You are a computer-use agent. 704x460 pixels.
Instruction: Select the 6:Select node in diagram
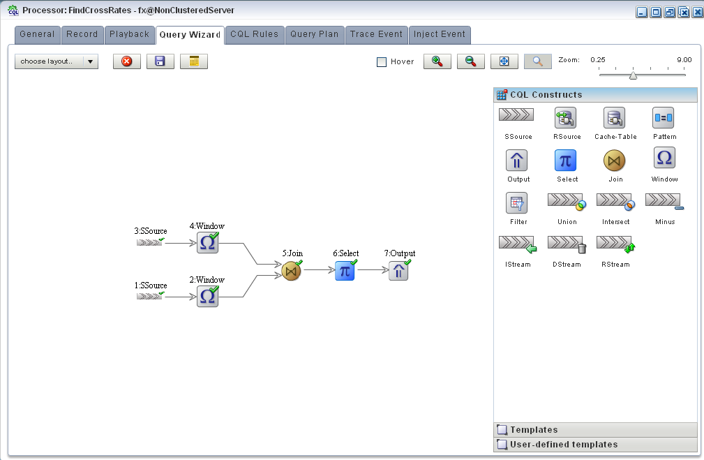click(x=345, y=271)
